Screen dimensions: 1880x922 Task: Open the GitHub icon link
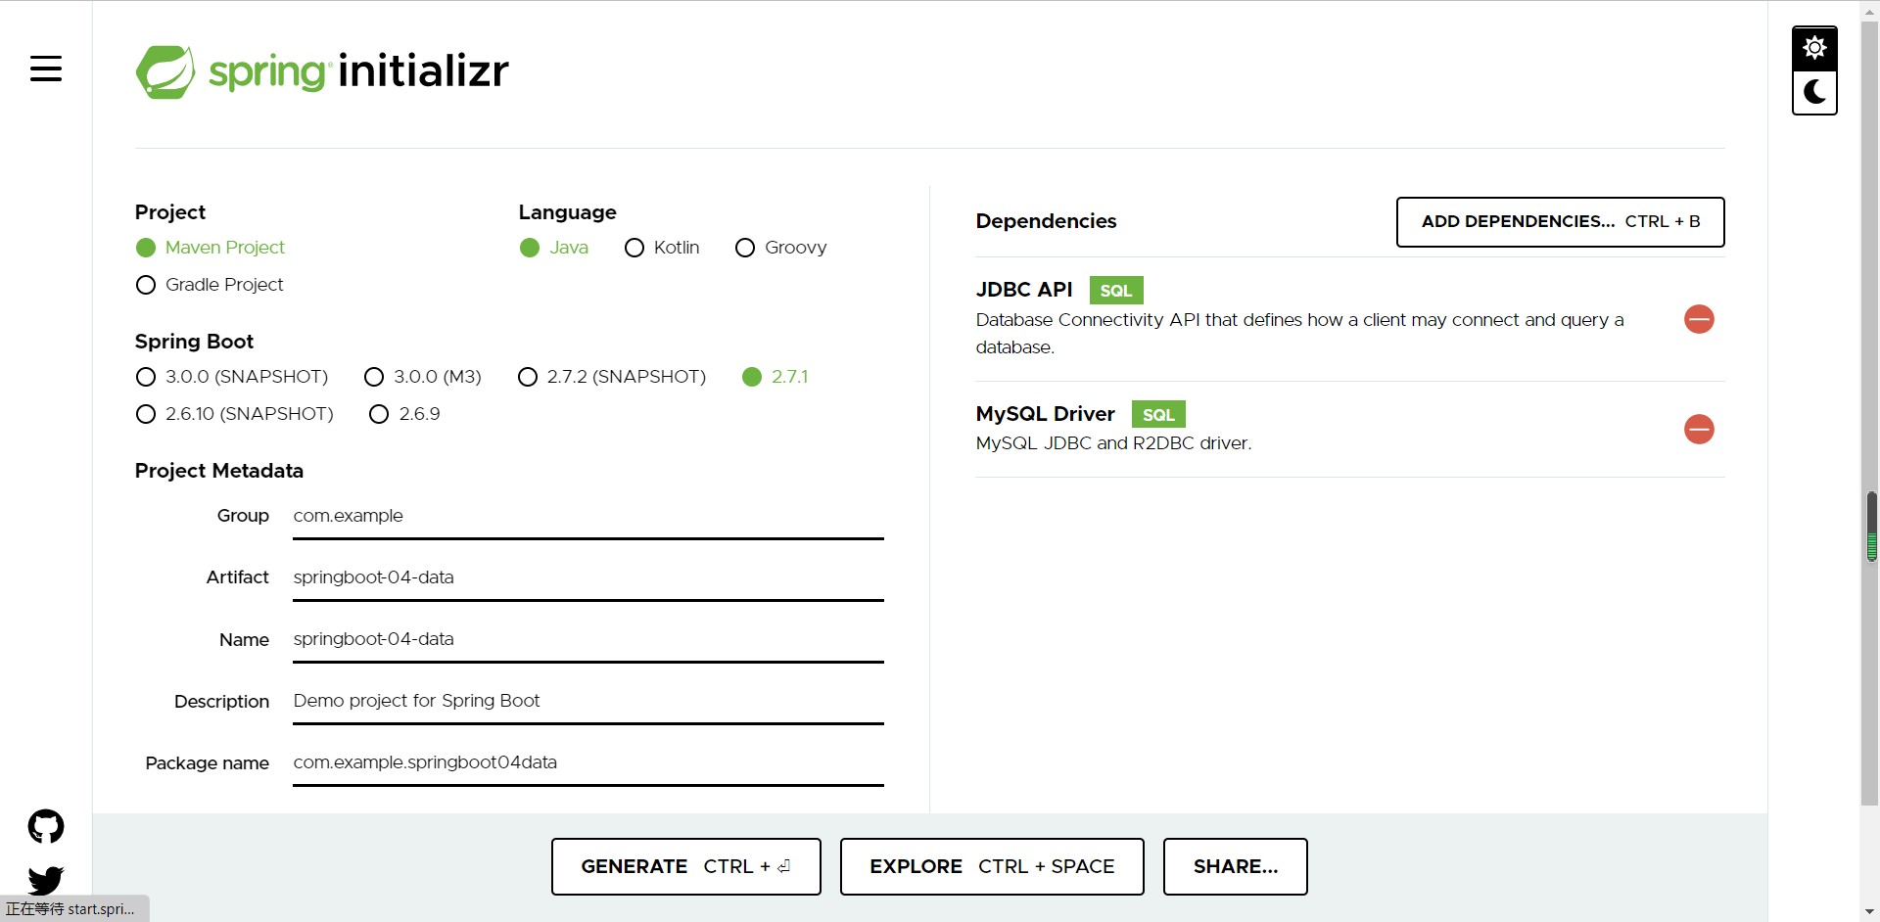46,827
